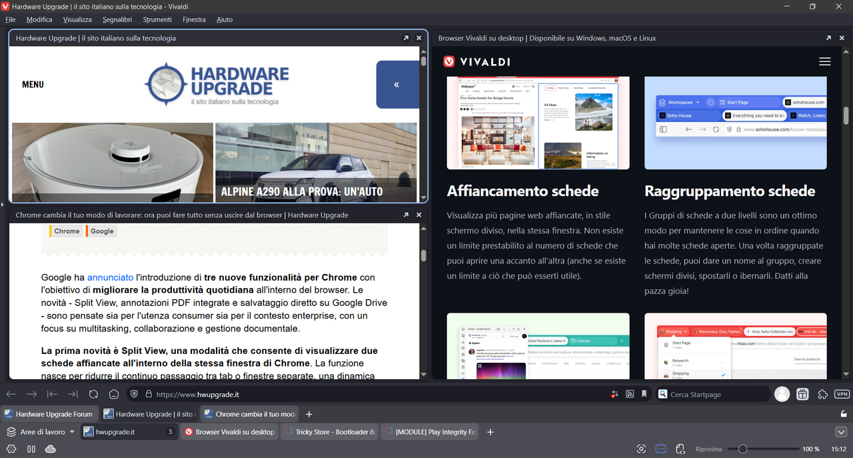Close the Hardware Upgrade tile
Viewport: 853px width, 458px height.
point(419,38)
